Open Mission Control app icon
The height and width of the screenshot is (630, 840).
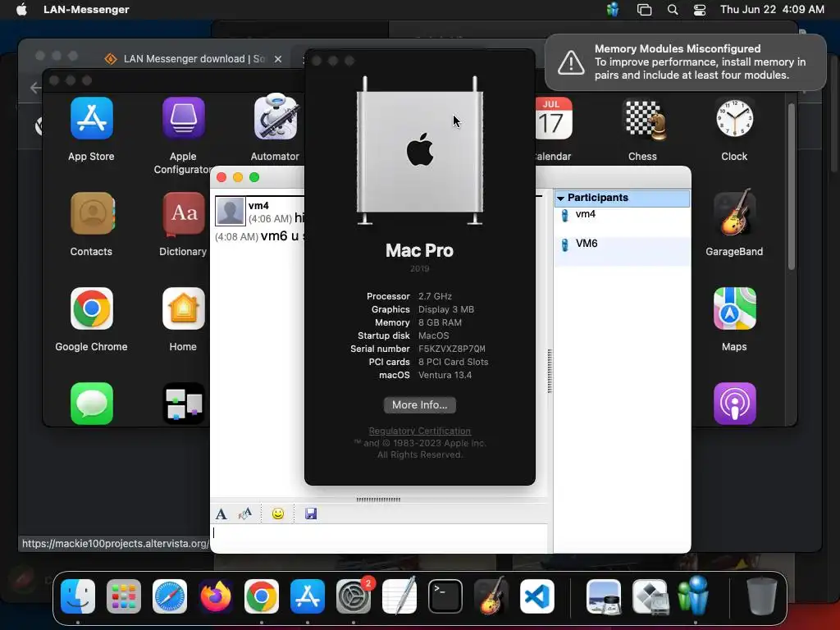click(183, 404)
